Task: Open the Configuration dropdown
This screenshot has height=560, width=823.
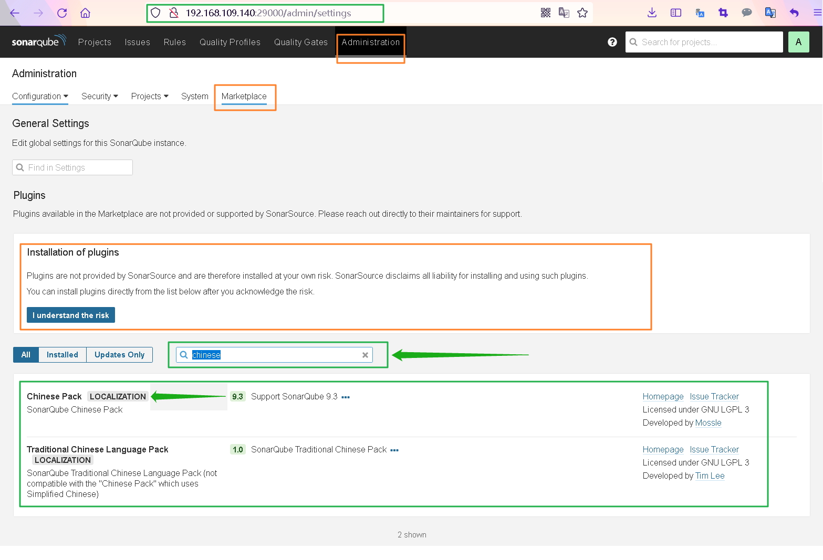Action: (40, 96)
